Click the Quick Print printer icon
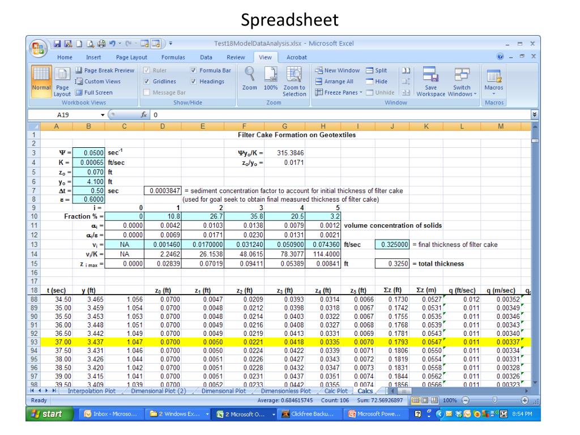Screen dimensions: 580x435 (x=101, y=44)
